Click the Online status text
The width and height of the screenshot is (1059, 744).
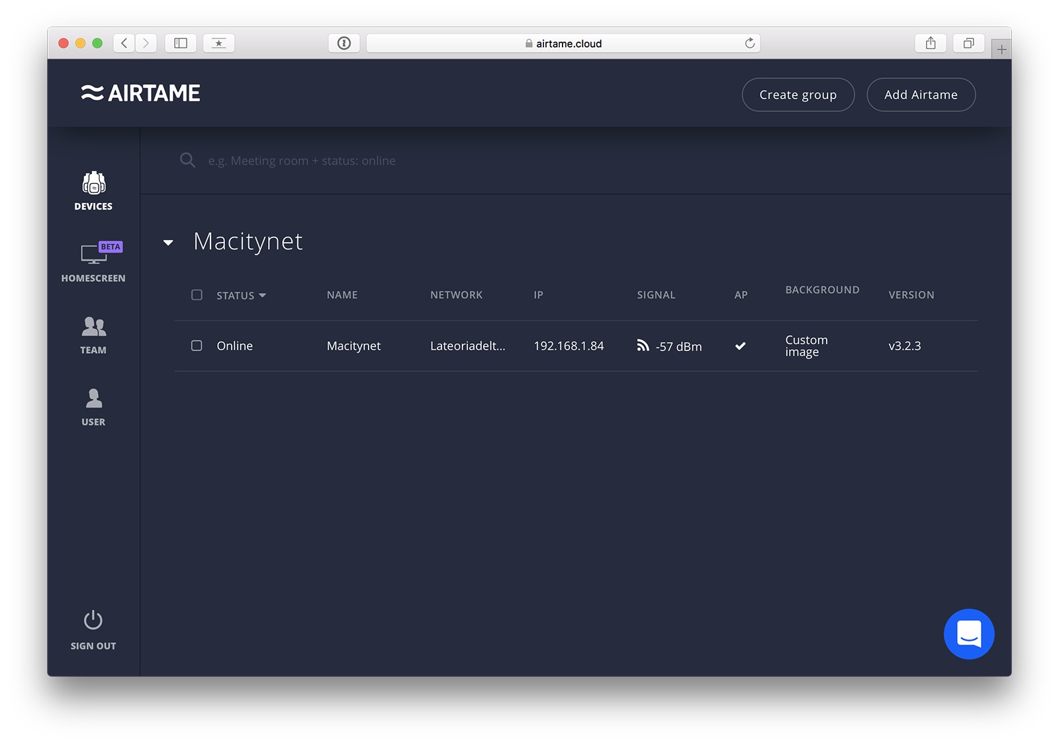pyautogui.click(x=235, y=346)
